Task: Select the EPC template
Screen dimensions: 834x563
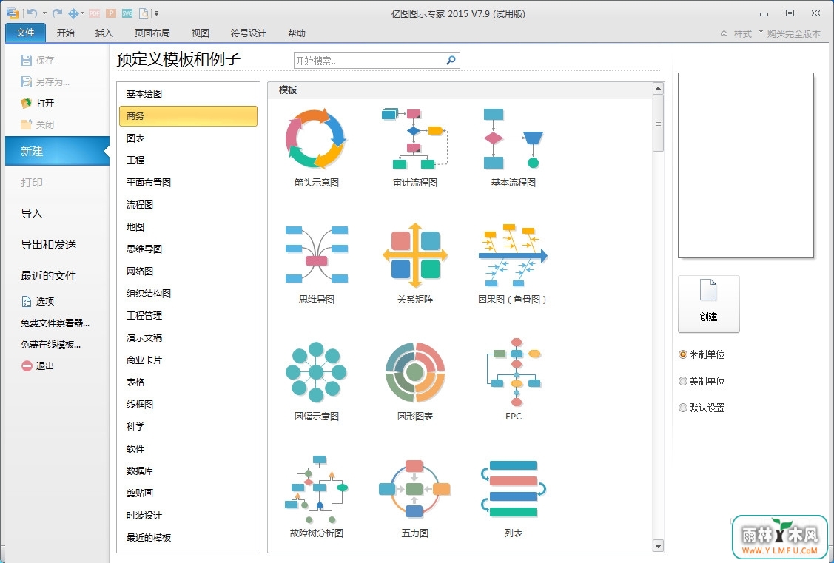Action: [x=514, y=381]
